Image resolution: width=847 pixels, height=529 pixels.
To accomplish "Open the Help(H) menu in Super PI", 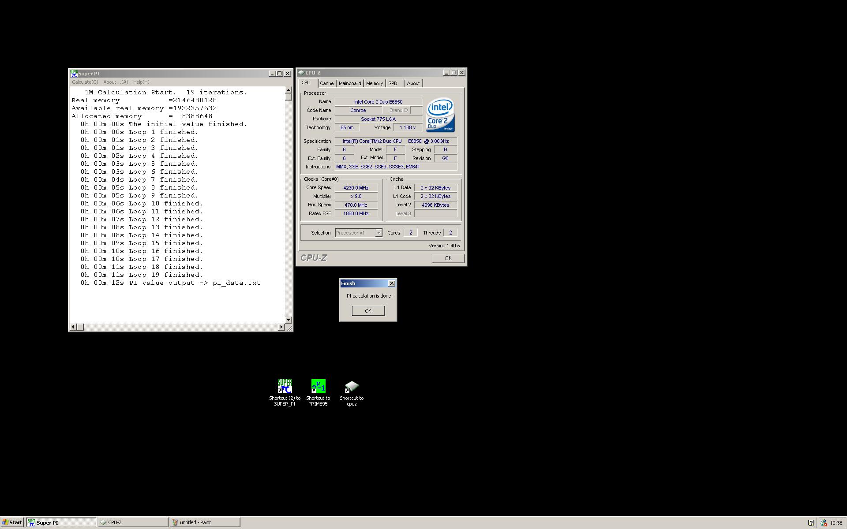I will (141, 82).
